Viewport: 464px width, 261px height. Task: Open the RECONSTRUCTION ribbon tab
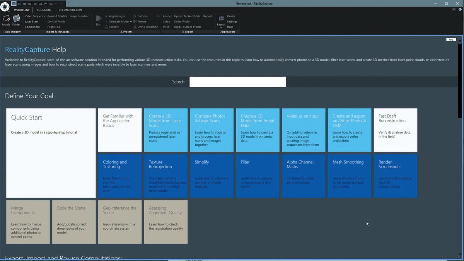(70, 10)
